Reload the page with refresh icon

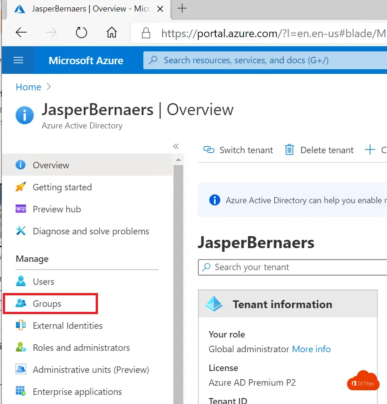point(82,33)
